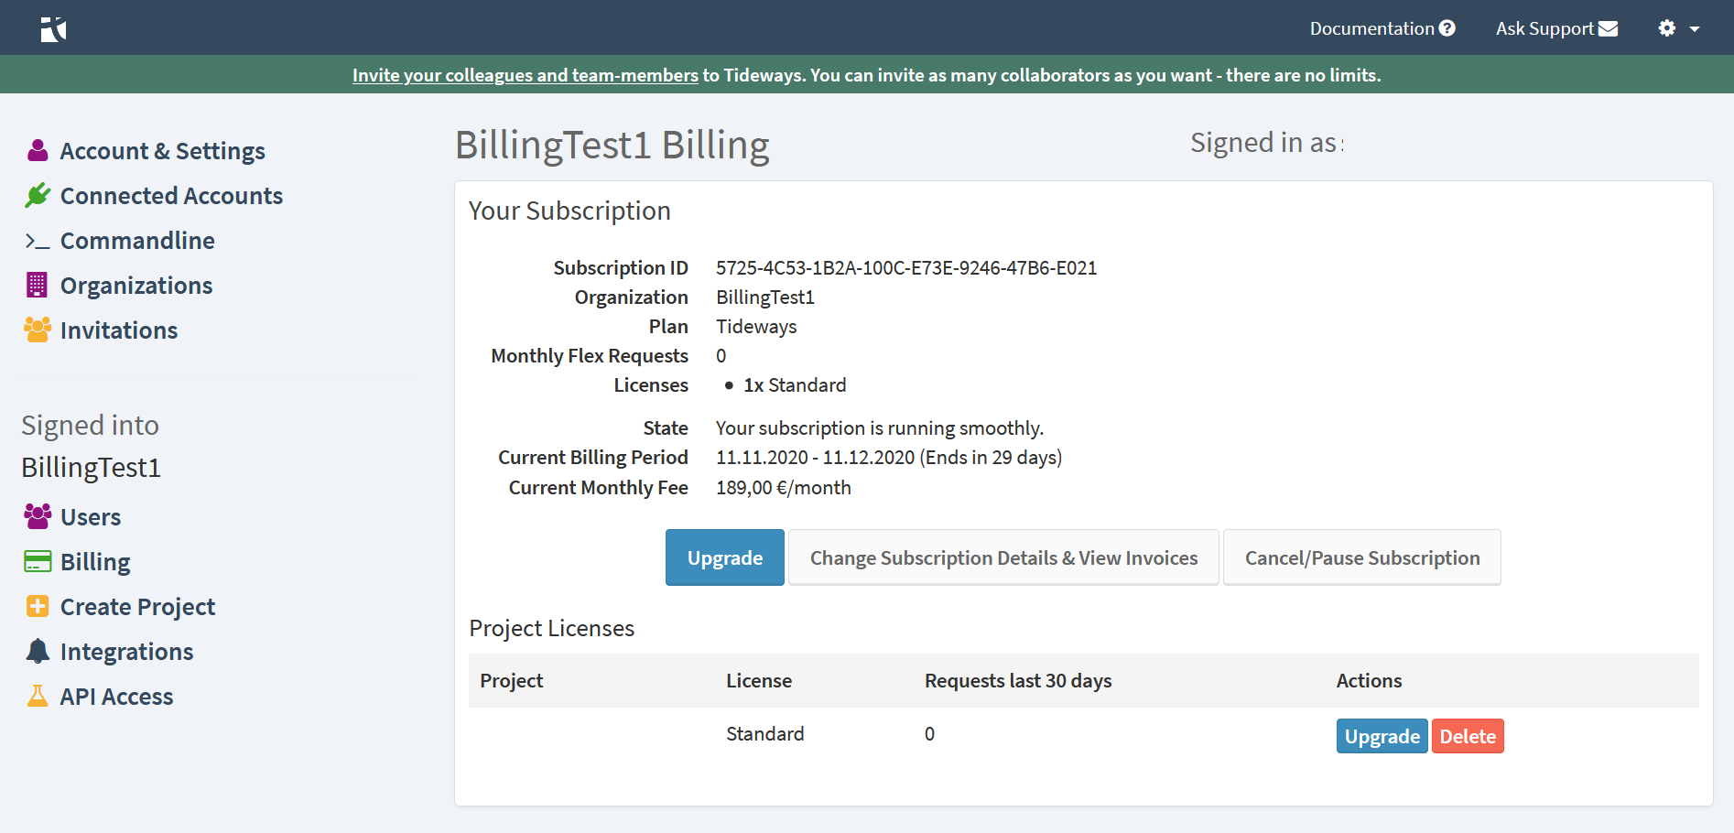Click the billing period 11.11.2020 - 11.12.2020 text
Image resolution: width=1734 pixels, height=833 pixels.
tap(815, 457)
